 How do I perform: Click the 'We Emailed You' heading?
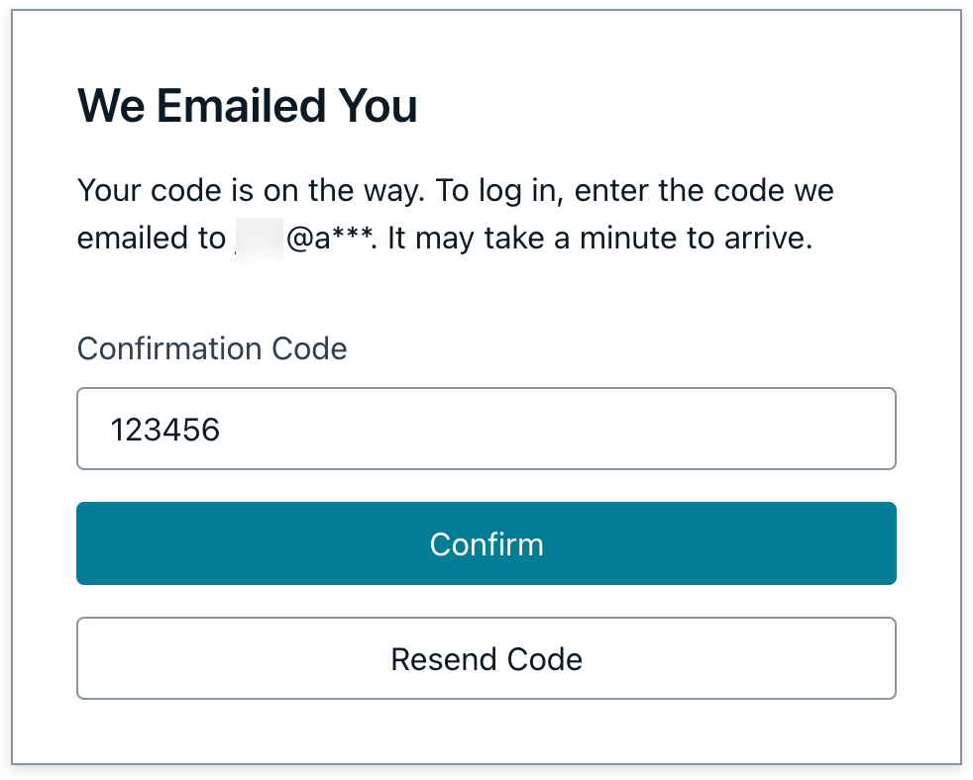pyautogui.click(x=247, y=105)
